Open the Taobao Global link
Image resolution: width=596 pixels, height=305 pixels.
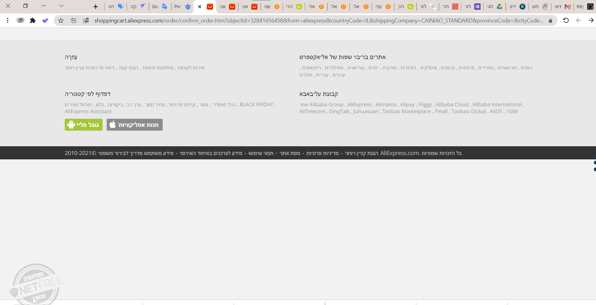pos(469,112)
